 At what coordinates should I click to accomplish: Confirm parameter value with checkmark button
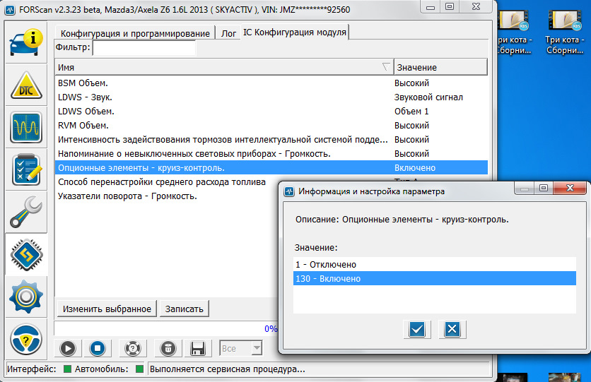pyautogui.click(x=417, y=330)
